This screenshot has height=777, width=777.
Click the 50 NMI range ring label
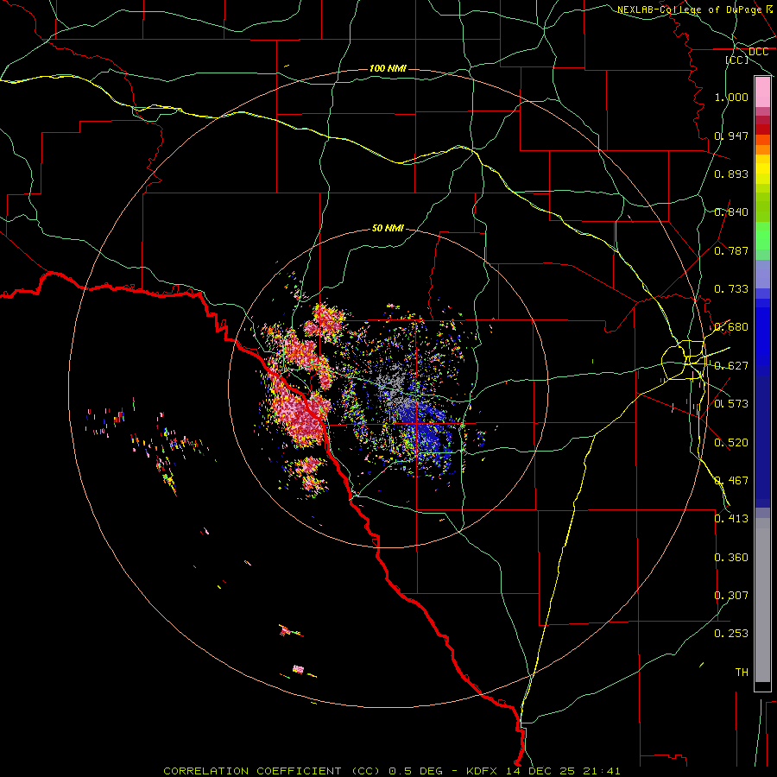(x=388, y=228)
